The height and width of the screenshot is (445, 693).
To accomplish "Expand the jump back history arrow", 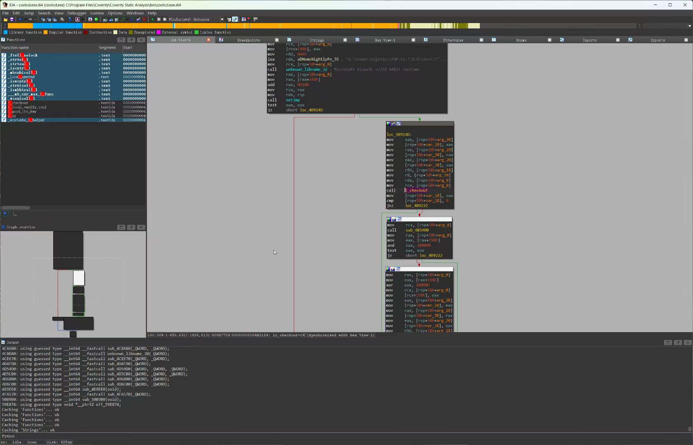I will [25, 19].
